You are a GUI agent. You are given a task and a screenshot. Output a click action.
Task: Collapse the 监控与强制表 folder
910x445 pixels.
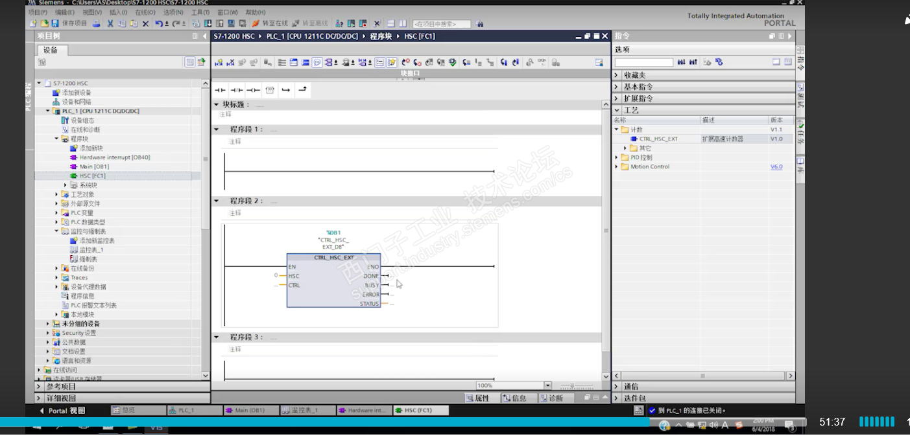[57, 231]
